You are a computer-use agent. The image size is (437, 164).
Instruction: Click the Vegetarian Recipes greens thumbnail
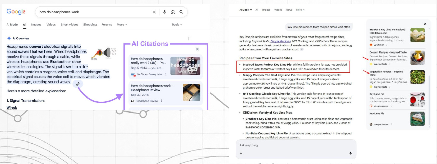(x=417, y=77)
